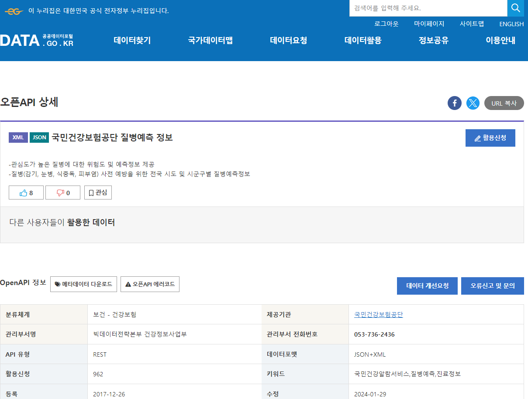
Task: Click URL 복사 button
Action: 504,103
